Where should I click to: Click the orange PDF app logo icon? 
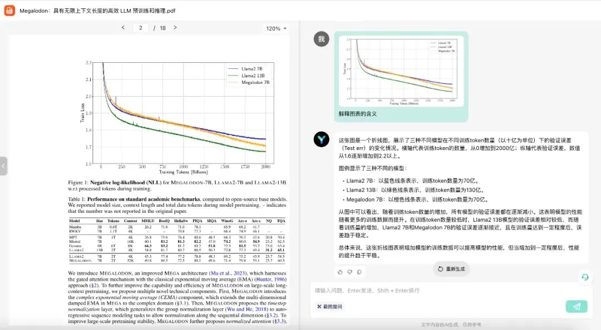pyautogui.click(x=9, y=11)
